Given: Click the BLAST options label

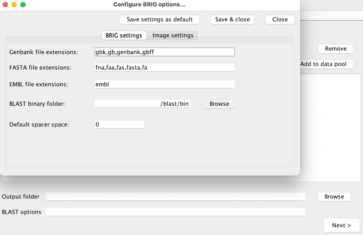Looking at the screenshot, I should point(21,212).
